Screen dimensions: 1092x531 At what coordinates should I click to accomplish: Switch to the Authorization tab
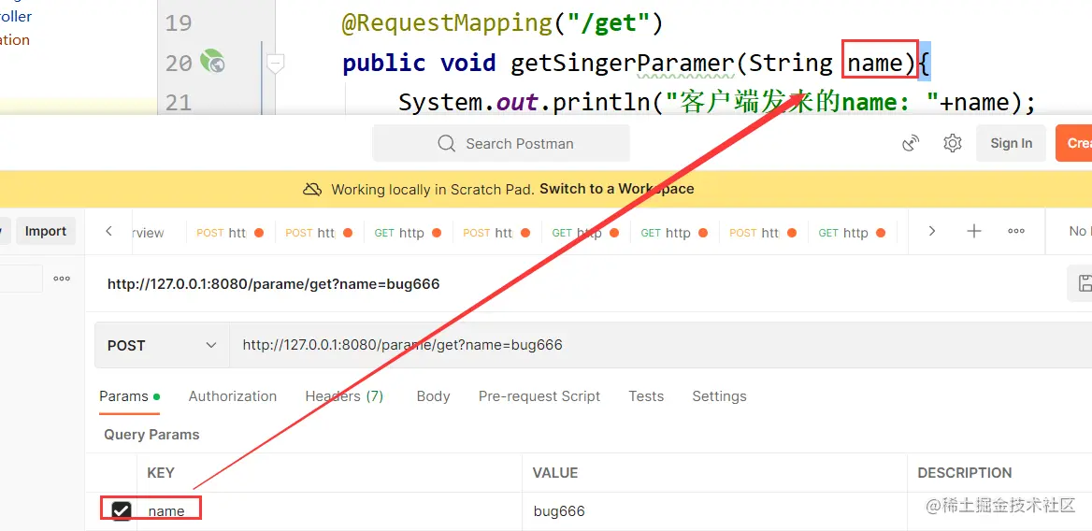(x=233, y=396)
